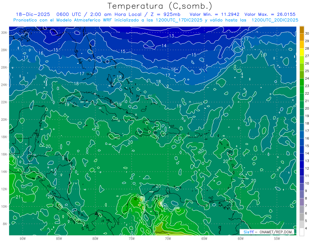
Task: Click the 28N latitude axis label
Action: (4, 50)
